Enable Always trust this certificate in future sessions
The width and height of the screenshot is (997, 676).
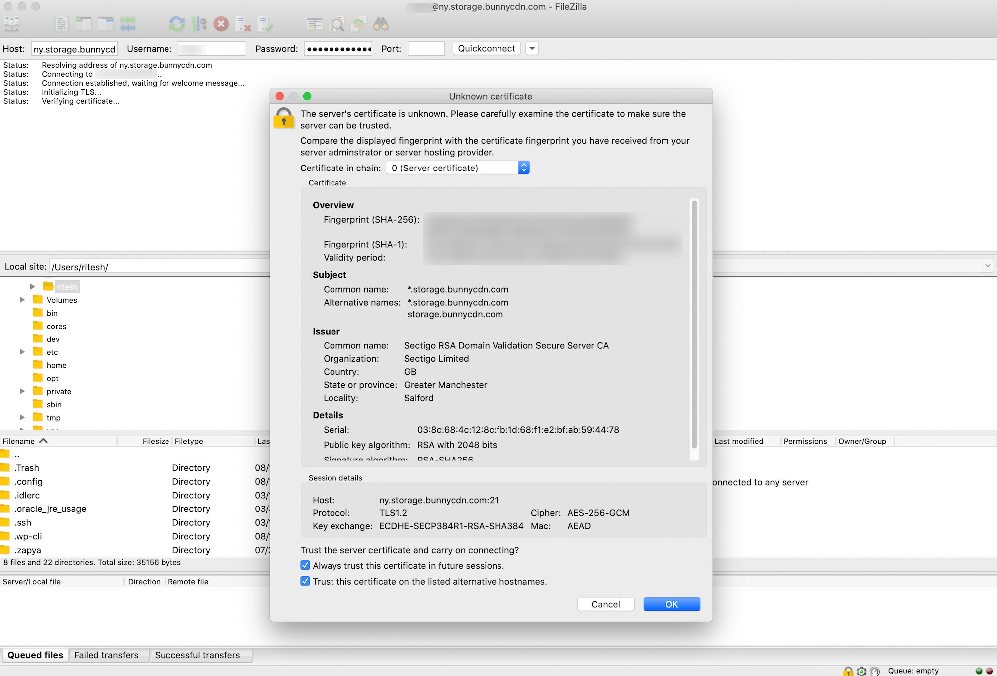tap(305, 565)
